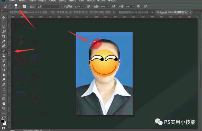Image resolution: width=202 pixels, height=131 pixels.
Task: Switch to the 788.jpg document tab
Action: 173,12
